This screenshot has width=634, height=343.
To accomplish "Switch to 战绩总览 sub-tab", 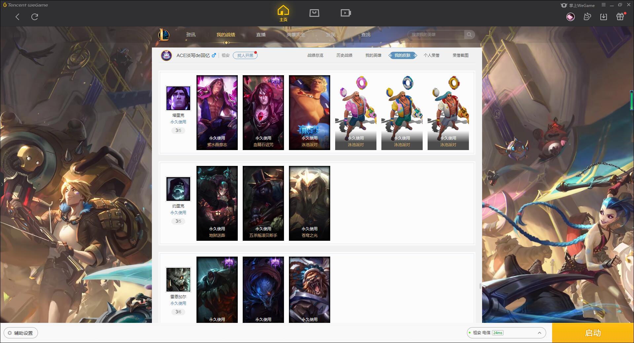I will 315,55.
